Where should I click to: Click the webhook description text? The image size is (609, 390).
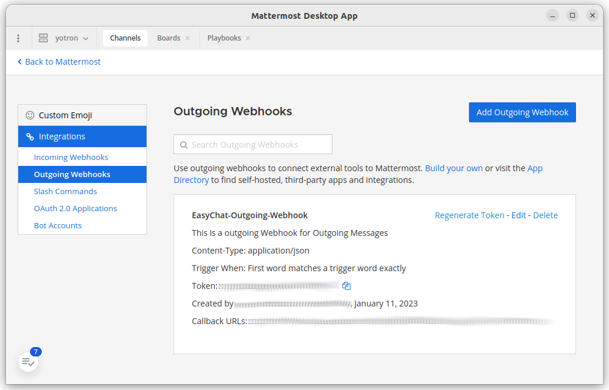click(x=289, y=233)
